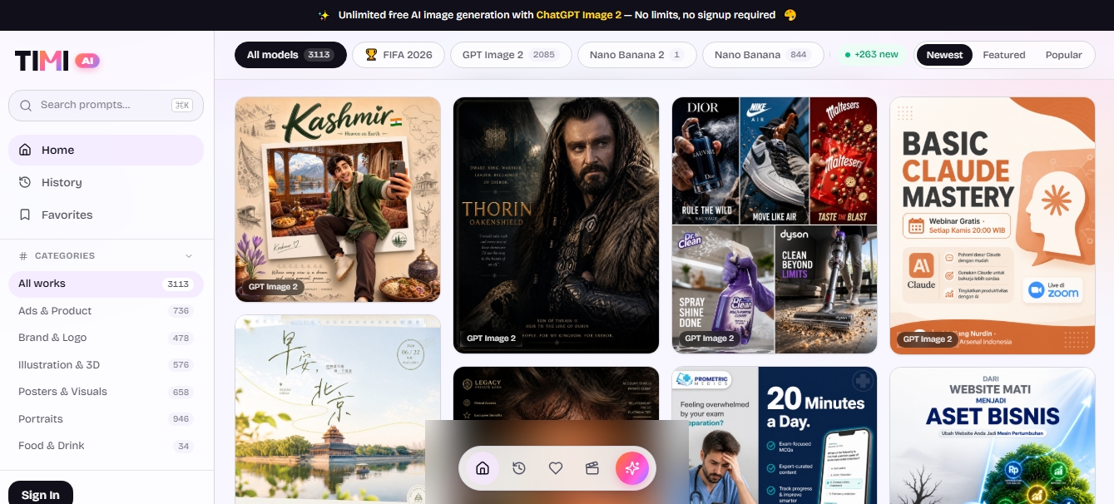
Task: Click the Sign In button
Action: 41,494
